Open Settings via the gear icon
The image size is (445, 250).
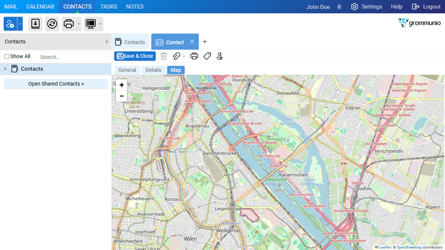click(355, 7)
